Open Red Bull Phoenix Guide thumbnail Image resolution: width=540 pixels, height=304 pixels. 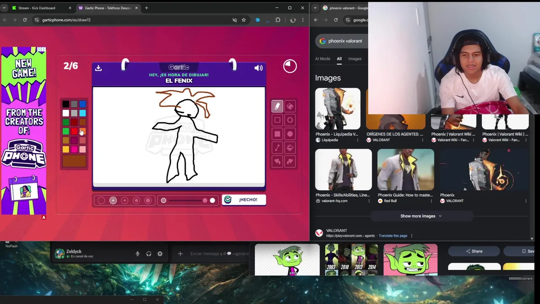click(x=405, y=169)
